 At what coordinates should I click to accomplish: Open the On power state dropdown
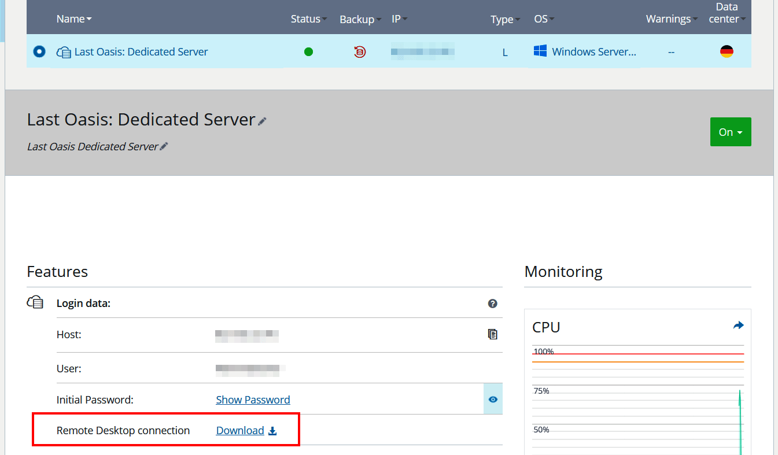[730, 132]
